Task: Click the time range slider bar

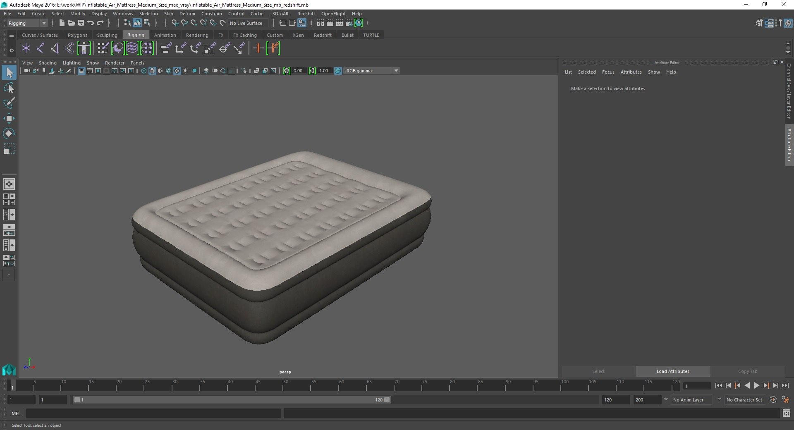Action: pyautogui.click(x=232, y=400)
